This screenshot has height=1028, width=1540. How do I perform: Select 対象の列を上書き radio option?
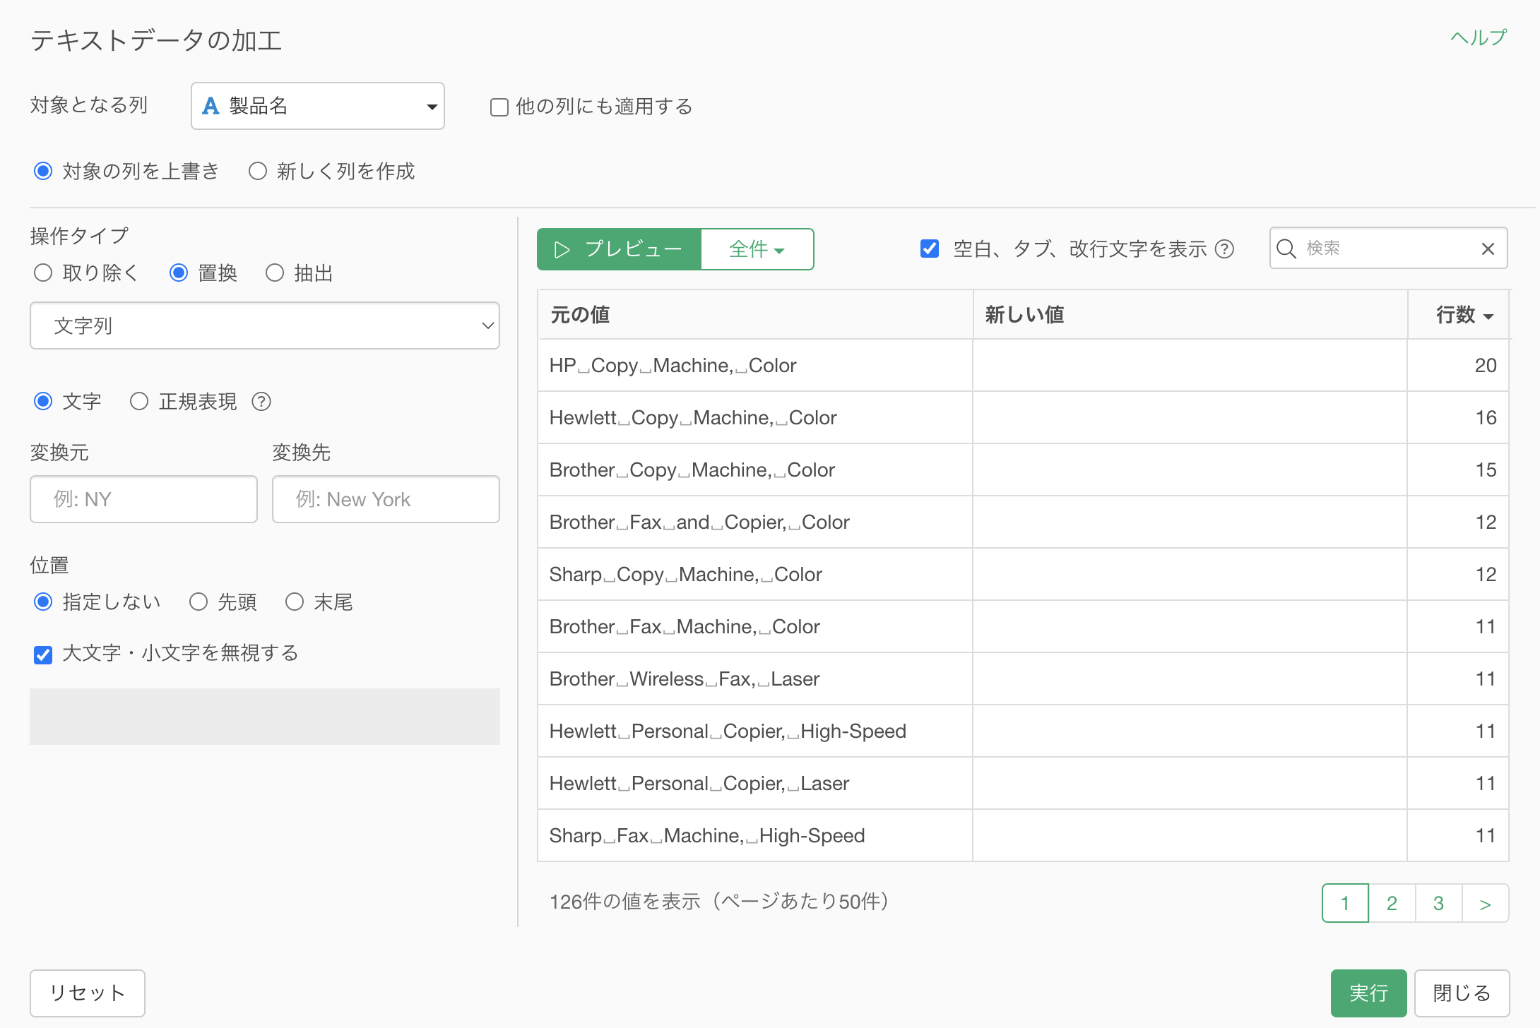[43, 171]
